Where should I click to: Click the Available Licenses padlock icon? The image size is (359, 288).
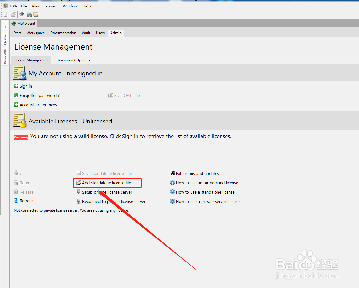19,120
